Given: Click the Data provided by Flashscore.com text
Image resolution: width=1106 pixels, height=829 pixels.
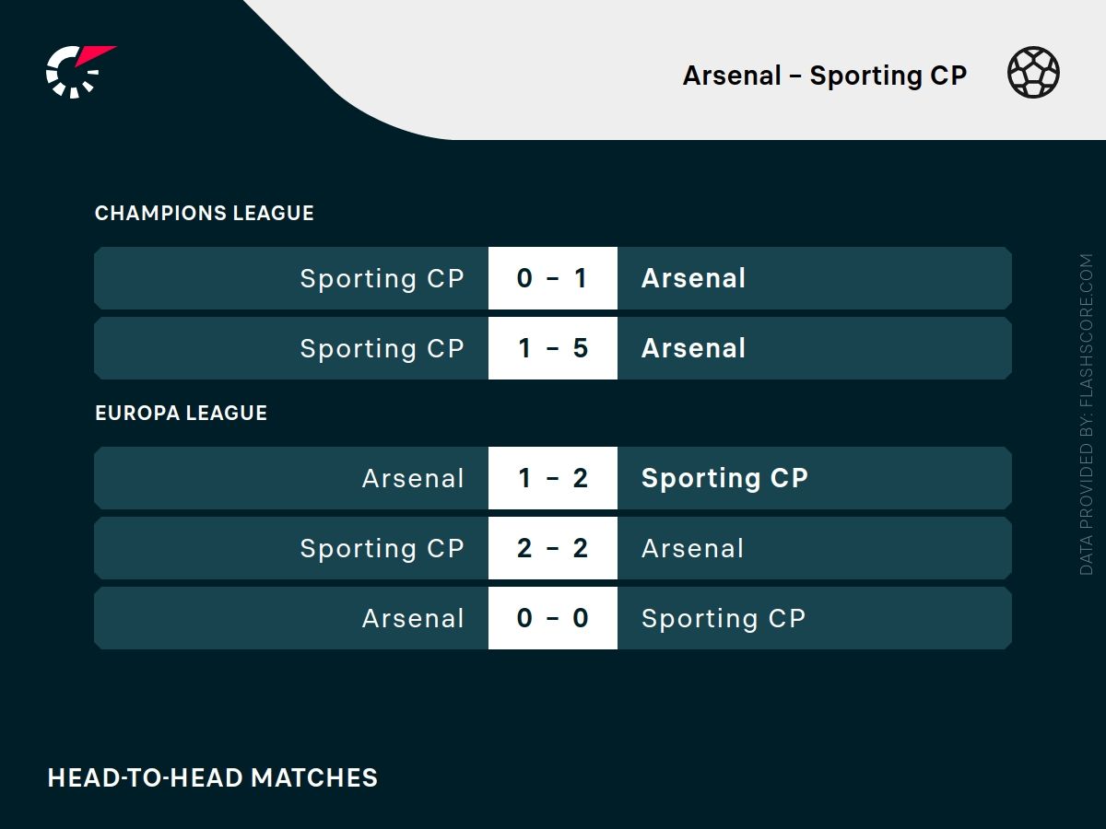Looking at the screenshot, I should point(1087,414).
